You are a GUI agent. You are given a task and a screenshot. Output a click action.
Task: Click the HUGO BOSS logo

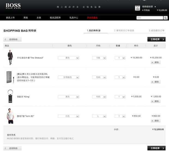13,6
